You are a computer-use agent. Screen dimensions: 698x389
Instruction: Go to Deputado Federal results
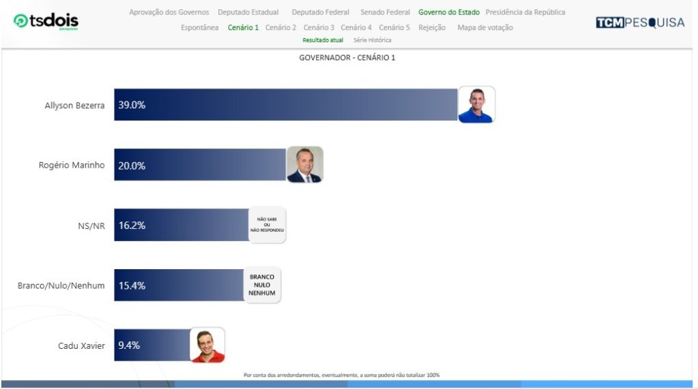(x=320, y=12)
